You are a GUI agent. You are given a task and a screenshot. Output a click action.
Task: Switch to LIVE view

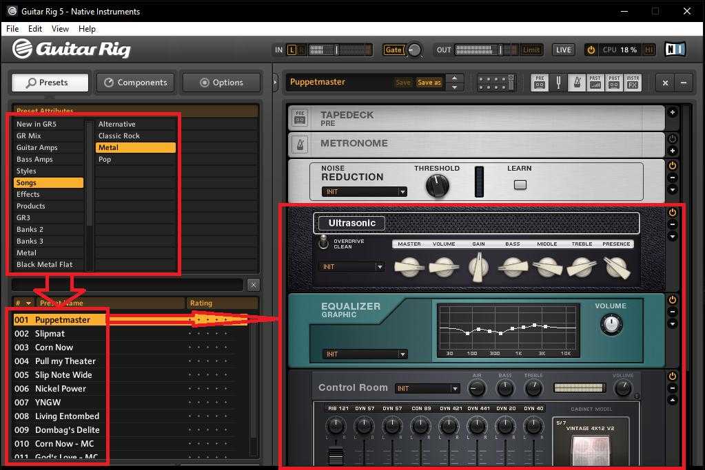563,50
